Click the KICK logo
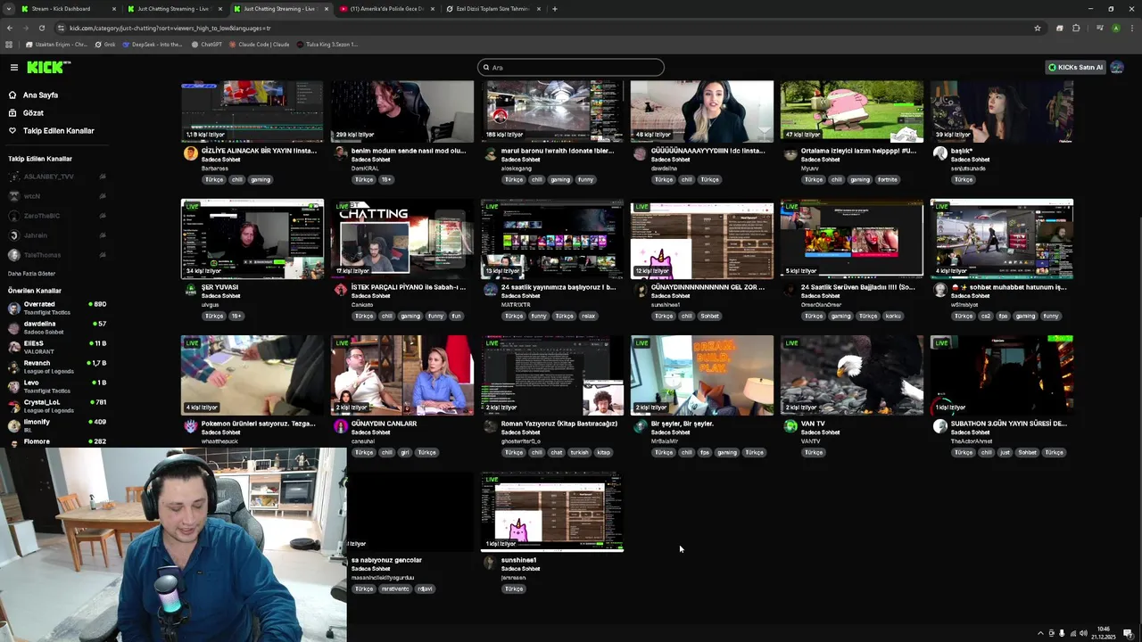This screenshot has width=1142, height=642. click(48, 67)
